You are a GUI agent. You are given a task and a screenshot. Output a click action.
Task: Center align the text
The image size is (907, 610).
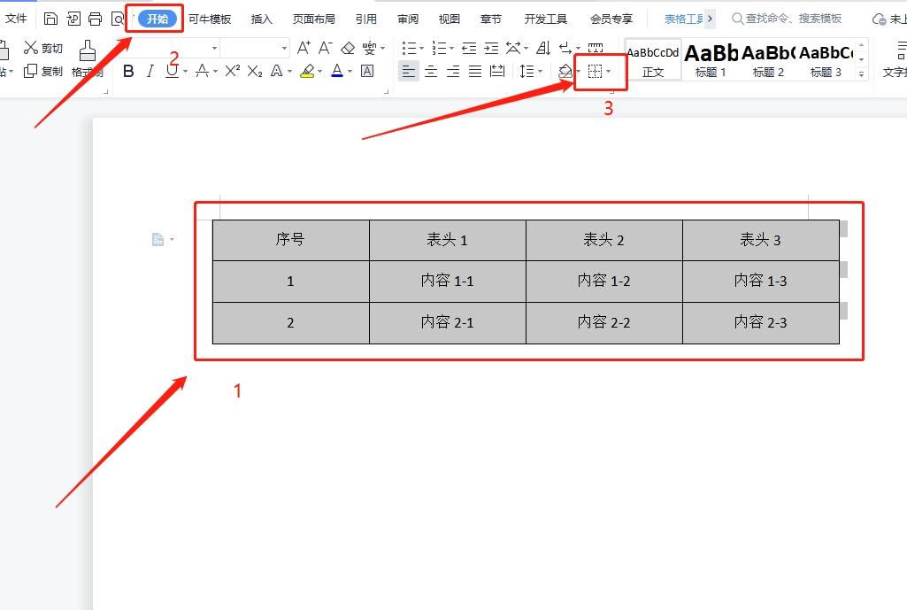[431, 71]
